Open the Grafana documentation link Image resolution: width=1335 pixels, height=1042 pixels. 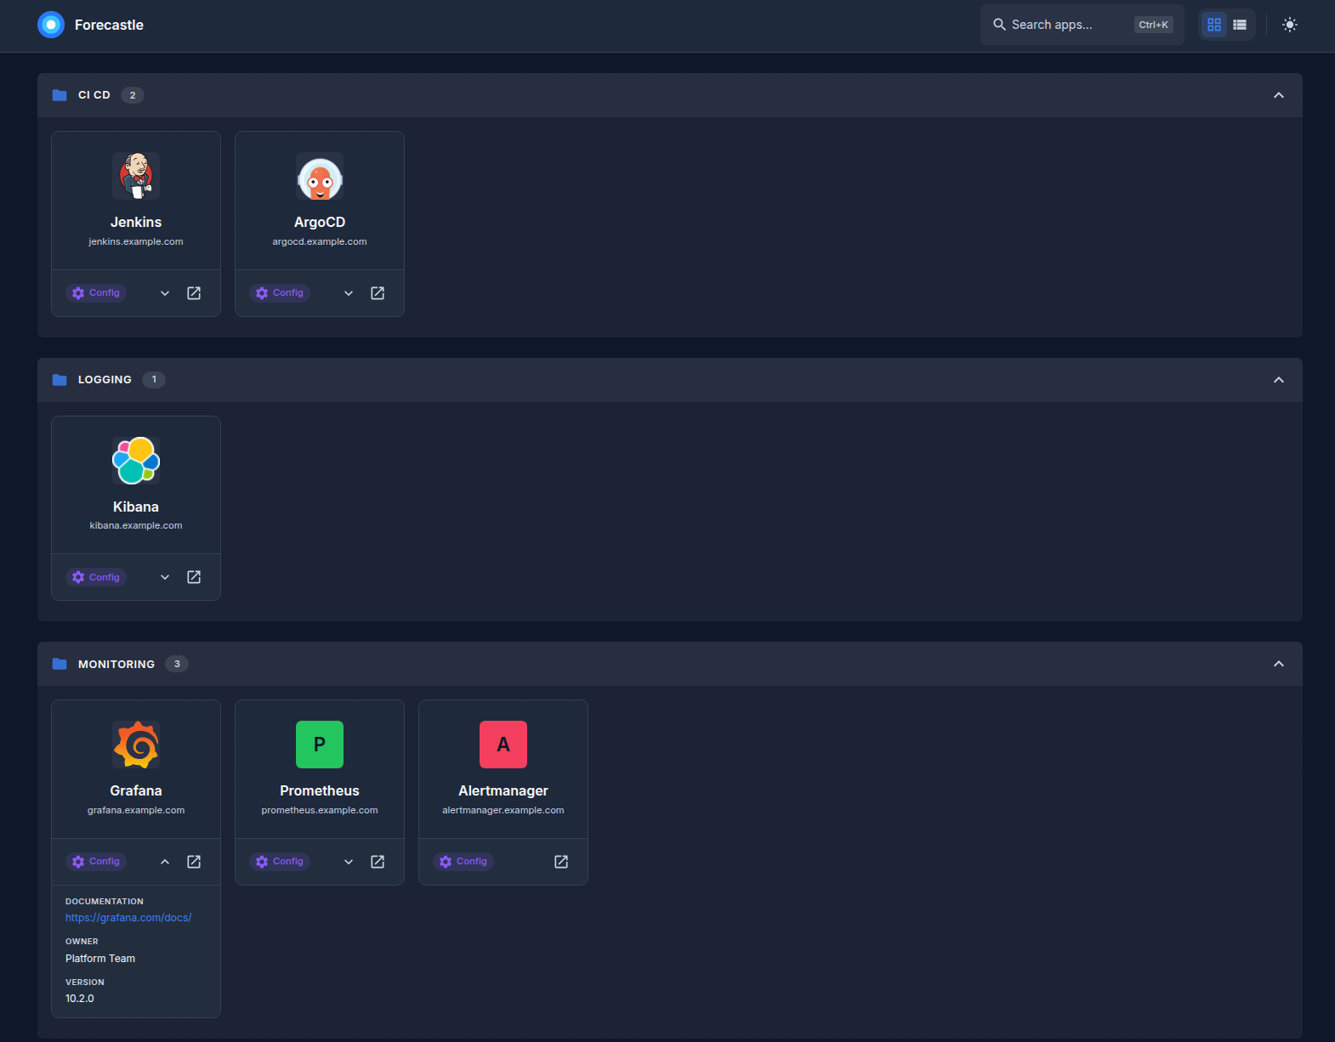pyautogui.click(x=128, y=918)
